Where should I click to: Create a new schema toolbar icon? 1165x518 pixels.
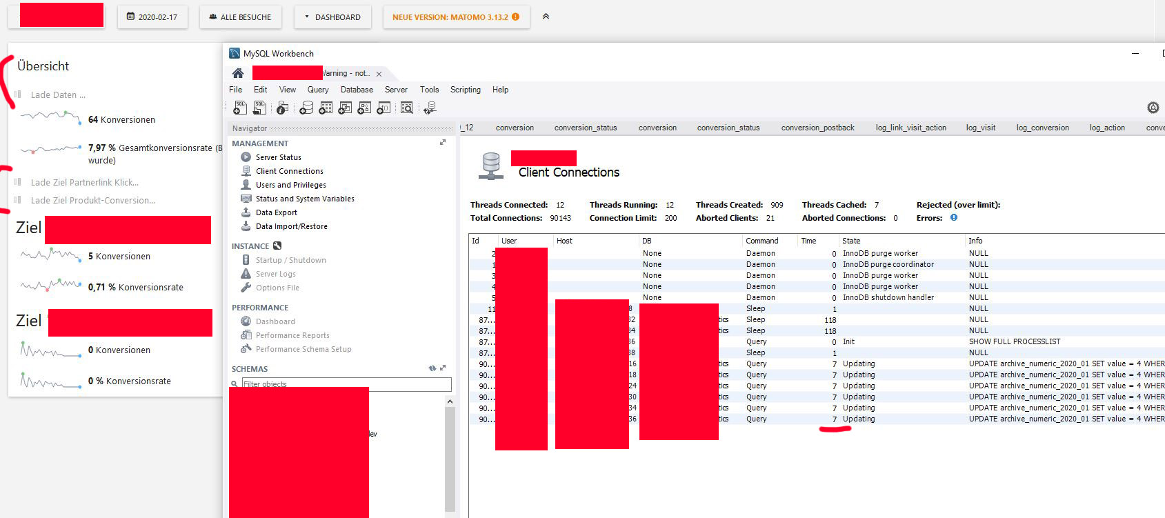click(x=306, y=108)
